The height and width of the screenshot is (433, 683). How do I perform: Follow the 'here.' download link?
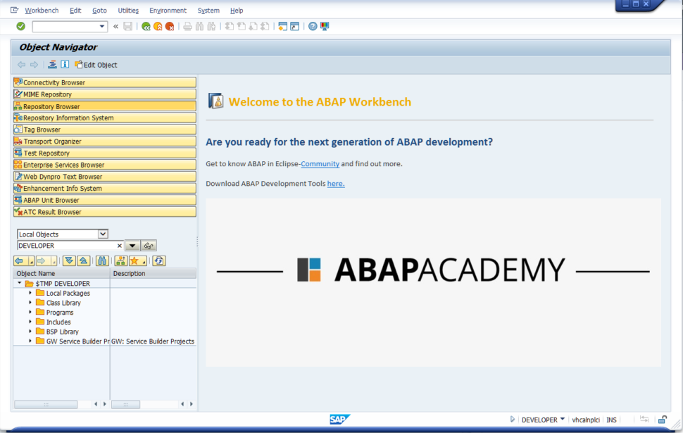[336, 183]
